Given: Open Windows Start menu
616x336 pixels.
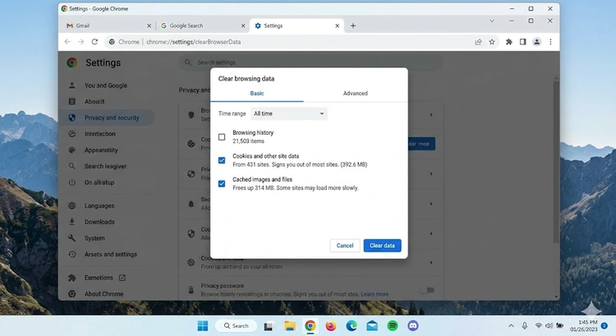Looking at the screenshot, I should (x=203, y=326).
